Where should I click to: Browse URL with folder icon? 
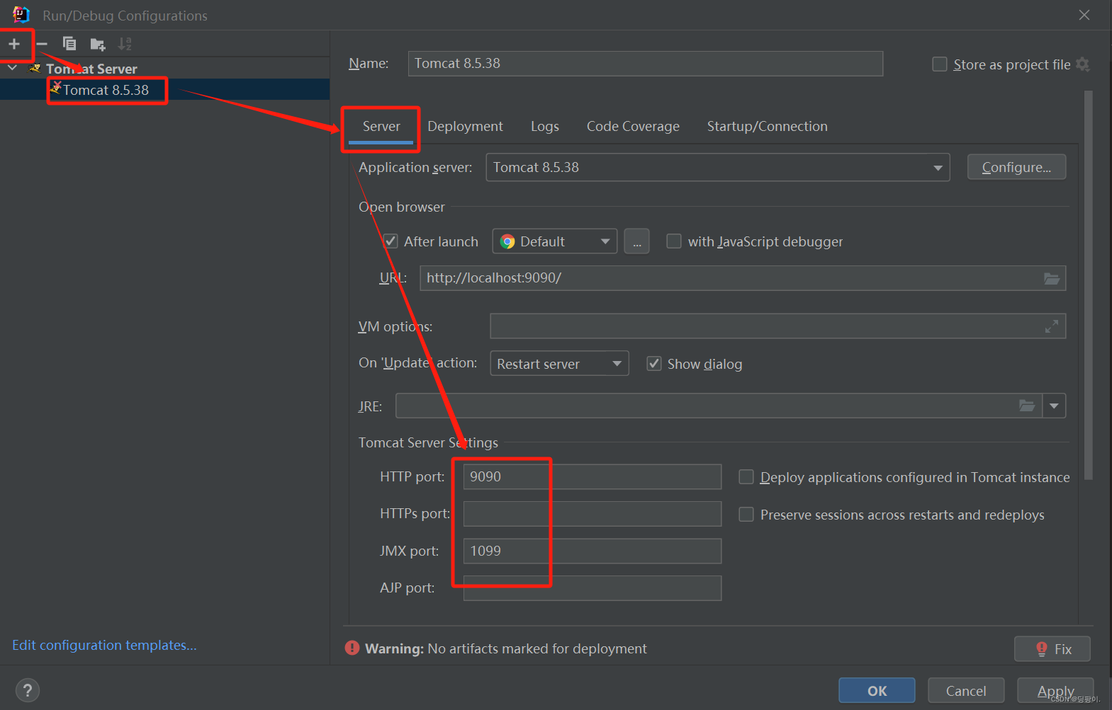1052,278
